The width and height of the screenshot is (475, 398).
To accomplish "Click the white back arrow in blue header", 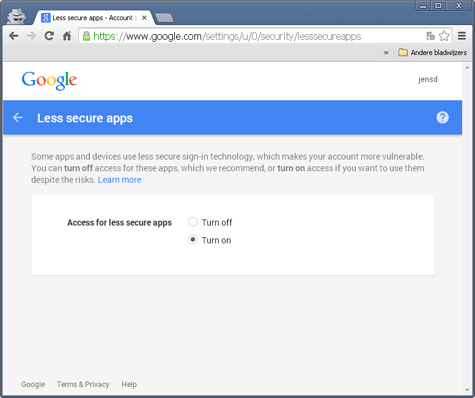I will (18, 117).
